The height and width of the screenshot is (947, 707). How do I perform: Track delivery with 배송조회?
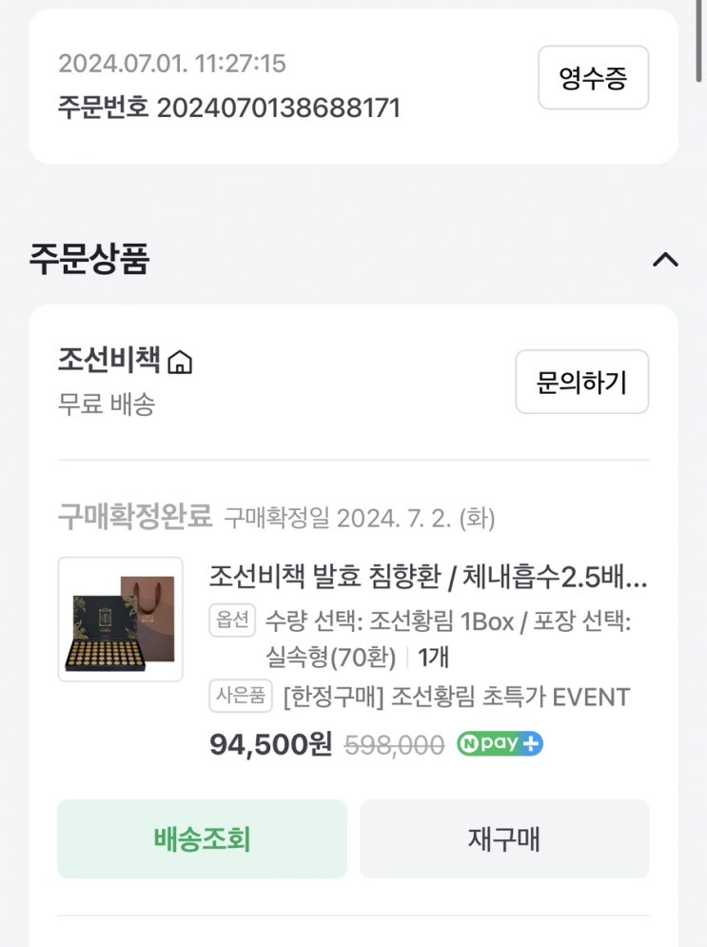pyautogui.click(x=202, y=838)
